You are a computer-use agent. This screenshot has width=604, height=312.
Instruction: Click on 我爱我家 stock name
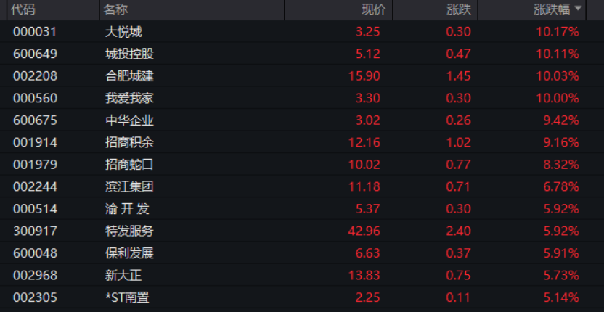tap(129, 98)
